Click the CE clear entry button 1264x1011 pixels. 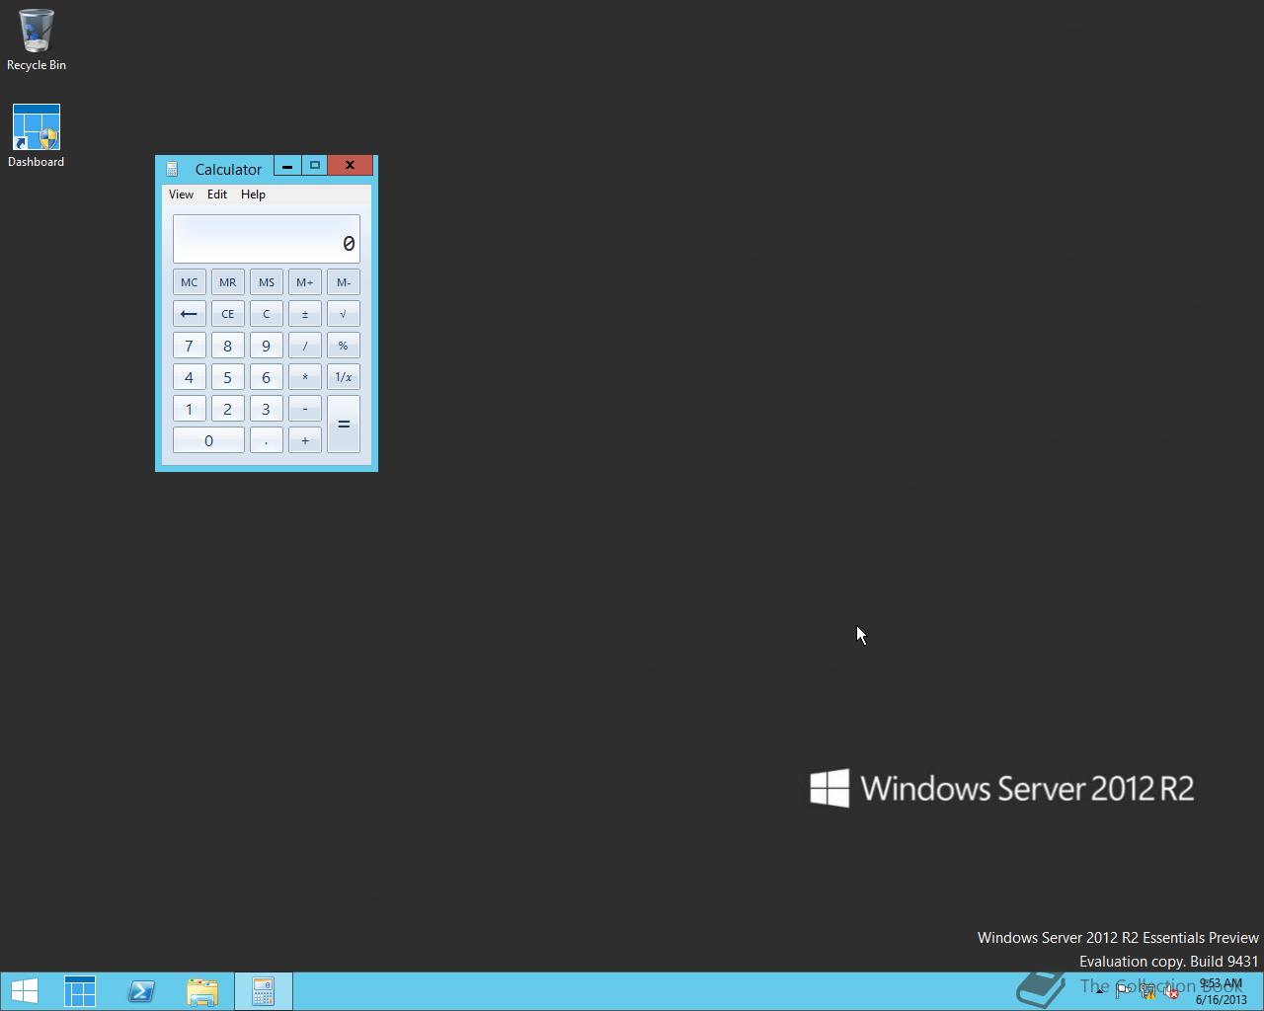pos(228,314)
